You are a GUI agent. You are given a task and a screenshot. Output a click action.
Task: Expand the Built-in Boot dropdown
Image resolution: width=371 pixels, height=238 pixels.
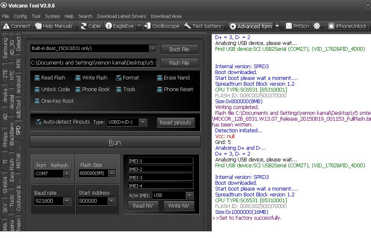coord(153,48)
